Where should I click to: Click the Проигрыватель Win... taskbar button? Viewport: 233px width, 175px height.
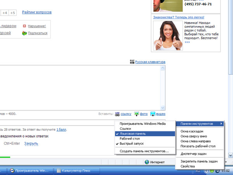30,171
